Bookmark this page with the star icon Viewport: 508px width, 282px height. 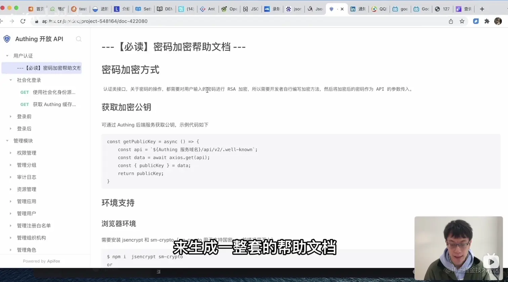[x=462, y=21]
